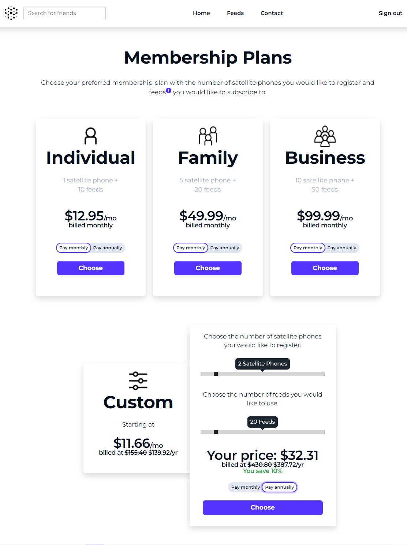Go to the Feeds page

[x=235, y=13]
